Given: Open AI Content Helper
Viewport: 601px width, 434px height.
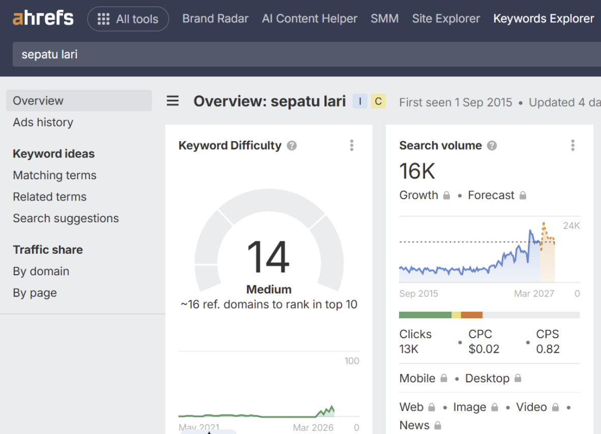Looking at the screenshot, I should 309,19.
